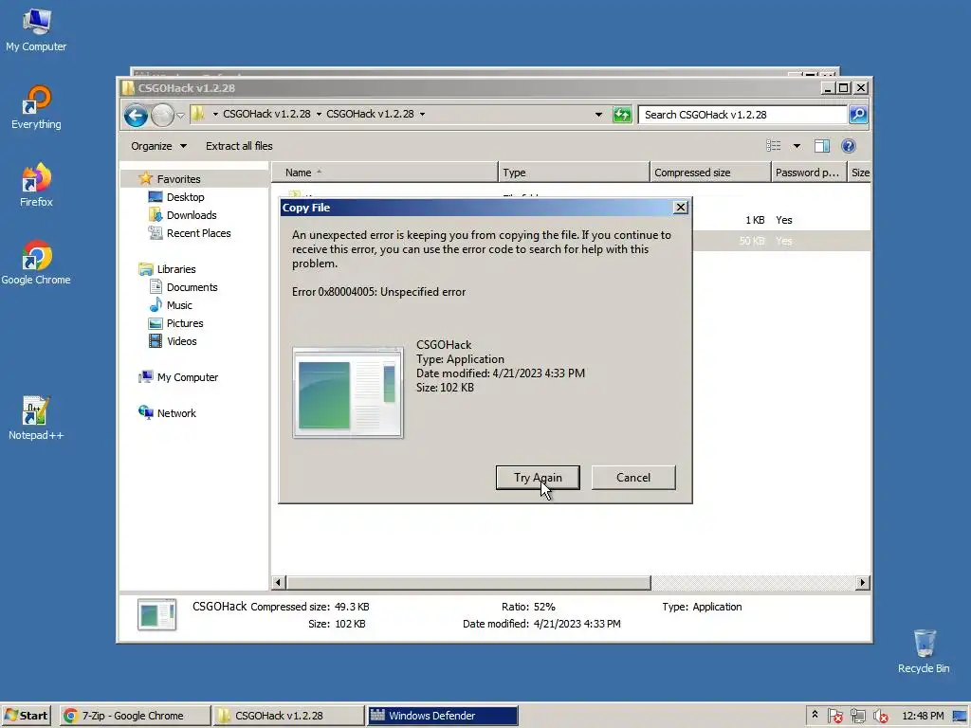Show hidden tray icons arrow
This screenshot has width=971, height=728.
[x=815, y=715]
